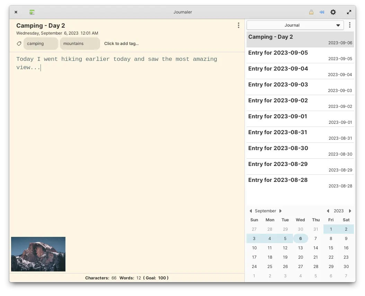
Task: Select the Entry for 2023-09-03
Action: [300, 87]
